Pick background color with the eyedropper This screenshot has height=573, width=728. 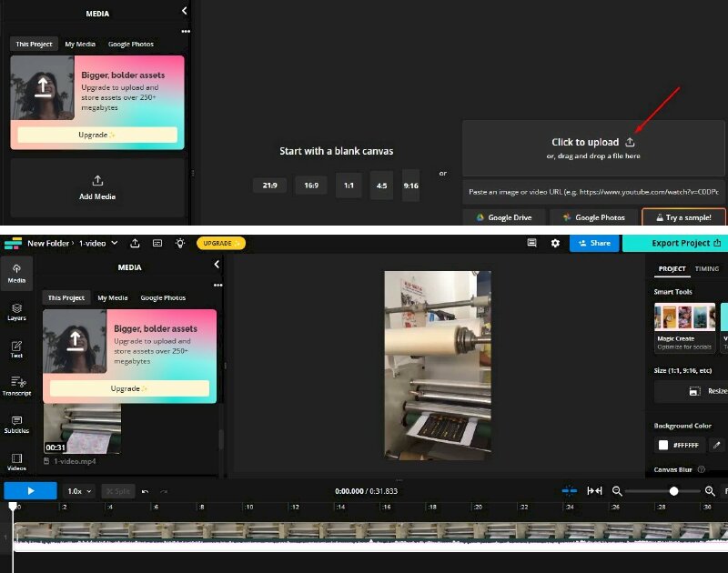click(715, 445)
